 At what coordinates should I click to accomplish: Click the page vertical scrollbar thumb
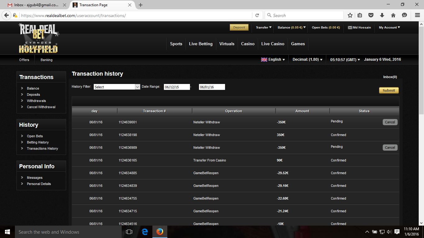pyautogui.click(x=421, y=70)
